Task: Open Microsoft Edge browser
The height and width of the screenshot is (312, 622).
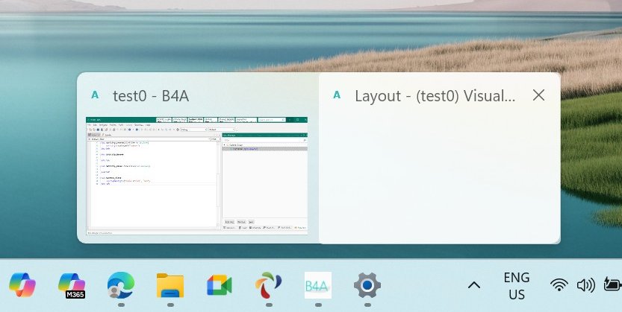Action: pos(121,285)
